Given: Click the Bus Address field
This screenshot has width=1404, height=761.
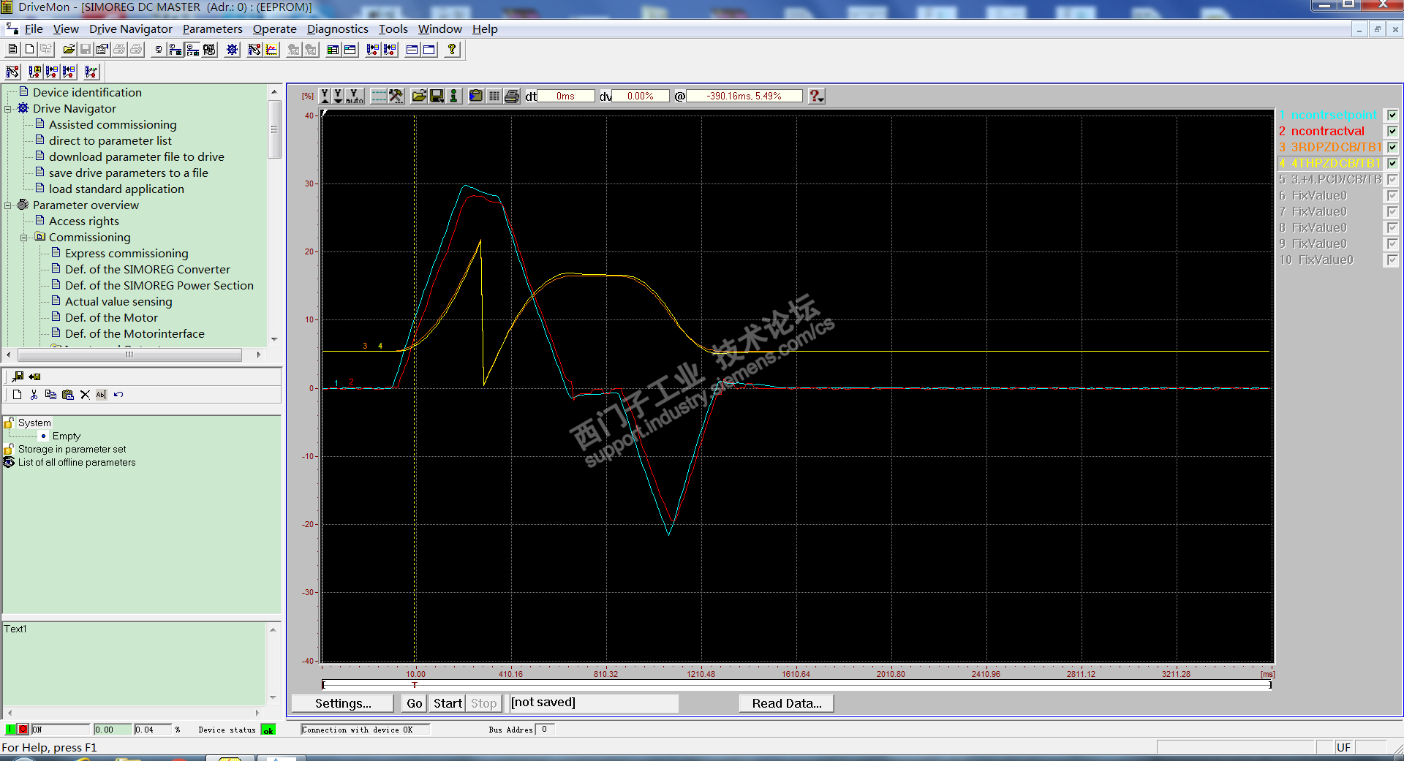Looking at the screenshot, I should point(544,730).
